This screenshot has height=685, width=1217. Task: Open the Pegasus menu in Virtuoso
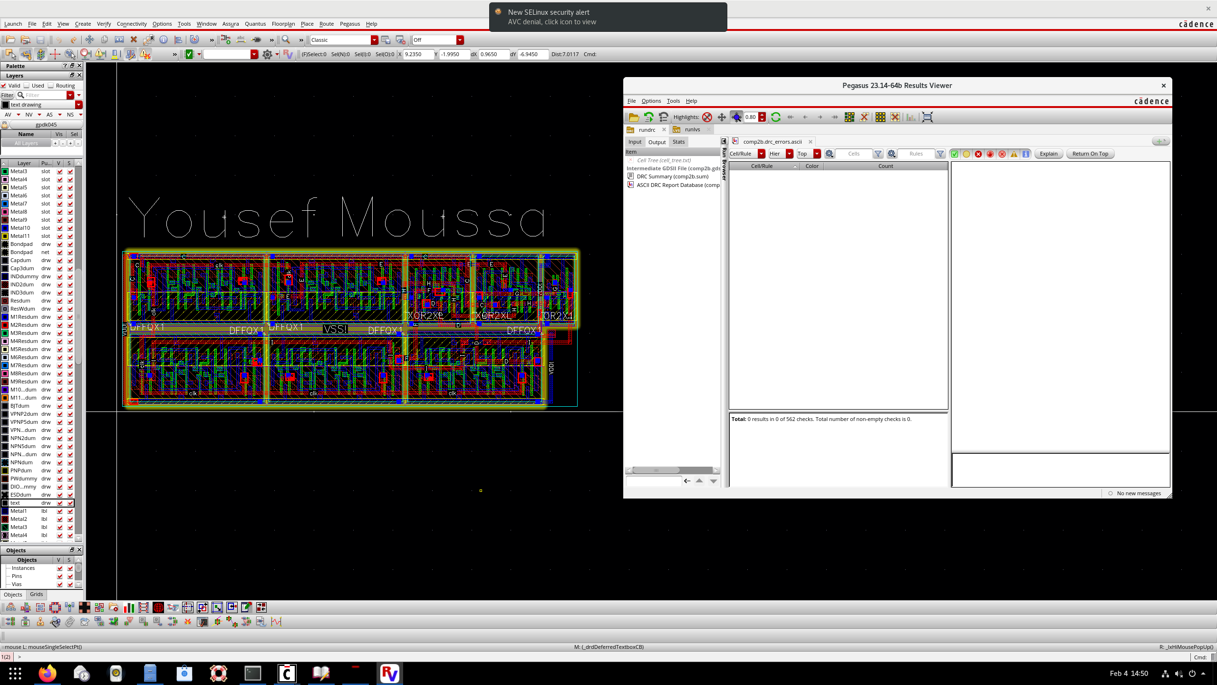[x=349, y=24]
